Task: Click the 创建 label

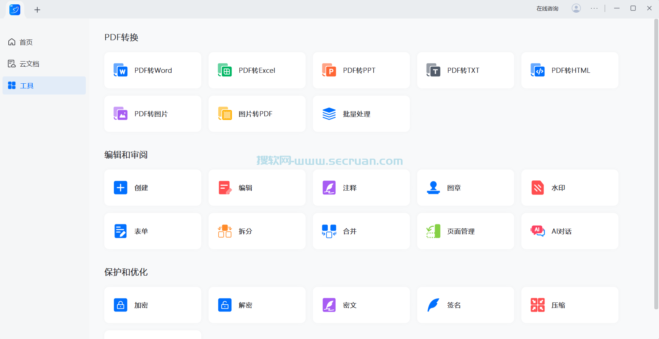Action: coord(141,188)
